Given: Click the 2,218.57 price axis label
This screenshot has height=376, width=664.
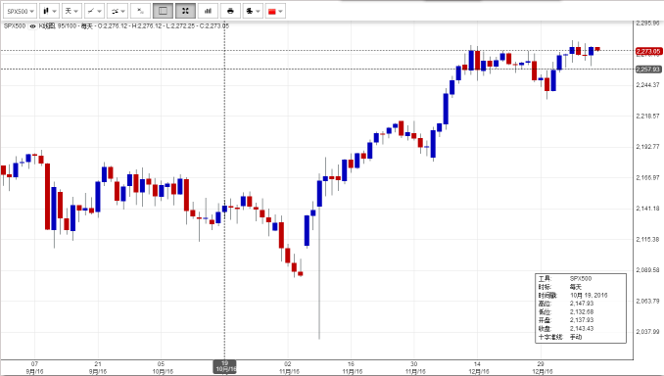Looking at the screenshot, I should [x=648, y=116].
